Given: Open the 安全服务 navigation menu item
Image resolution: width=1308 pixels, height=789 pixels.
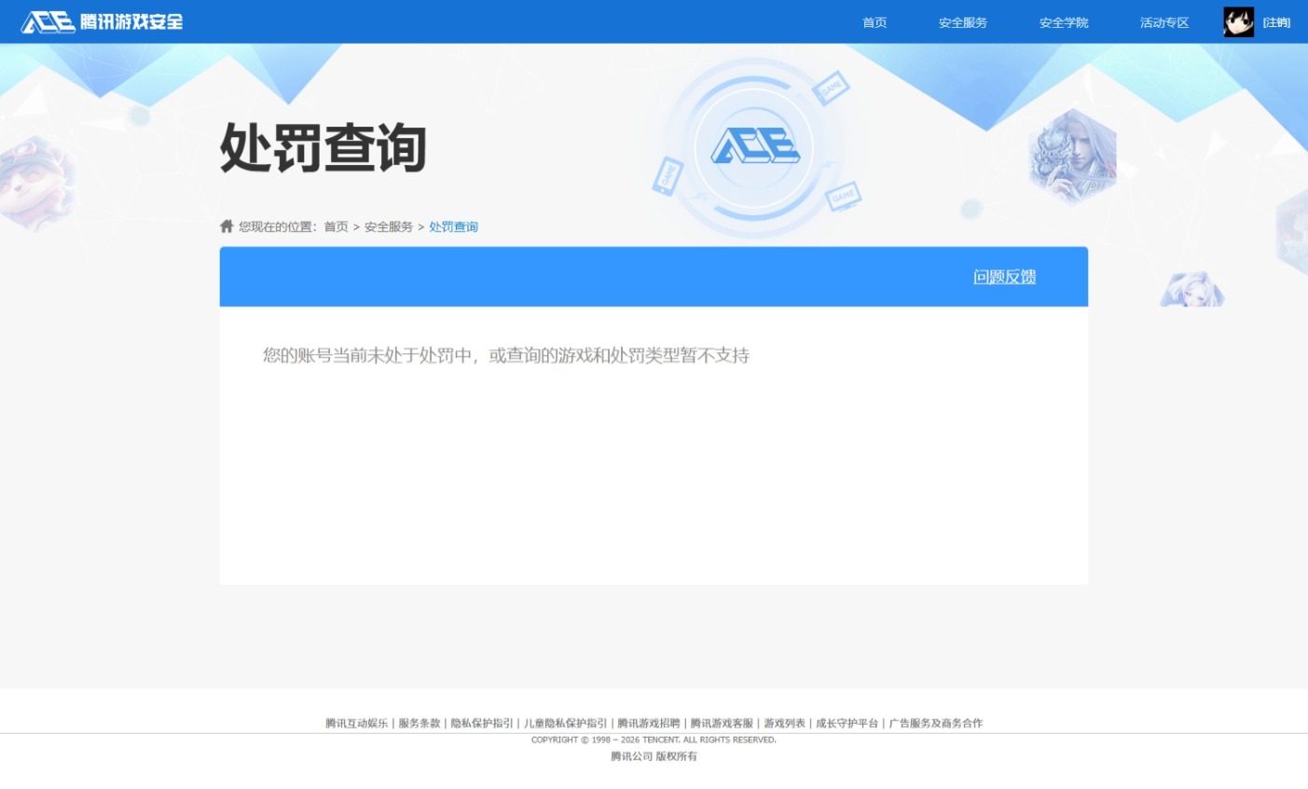Looking at the screenshot, I should click(962, 21).
